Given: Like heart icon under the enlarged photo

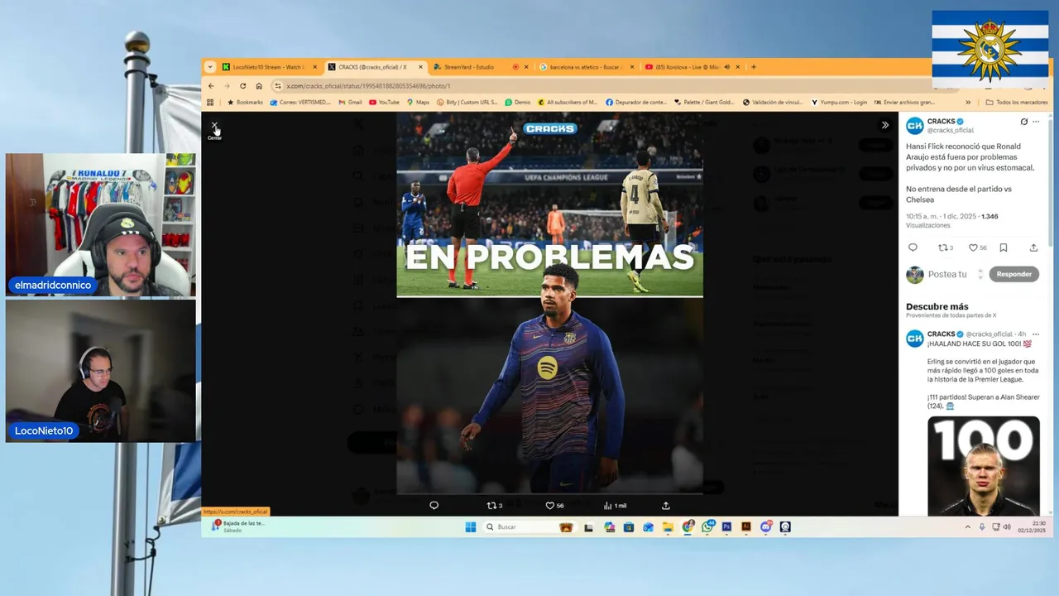Looking at the screenshot, I should click(x=549, y=505).
